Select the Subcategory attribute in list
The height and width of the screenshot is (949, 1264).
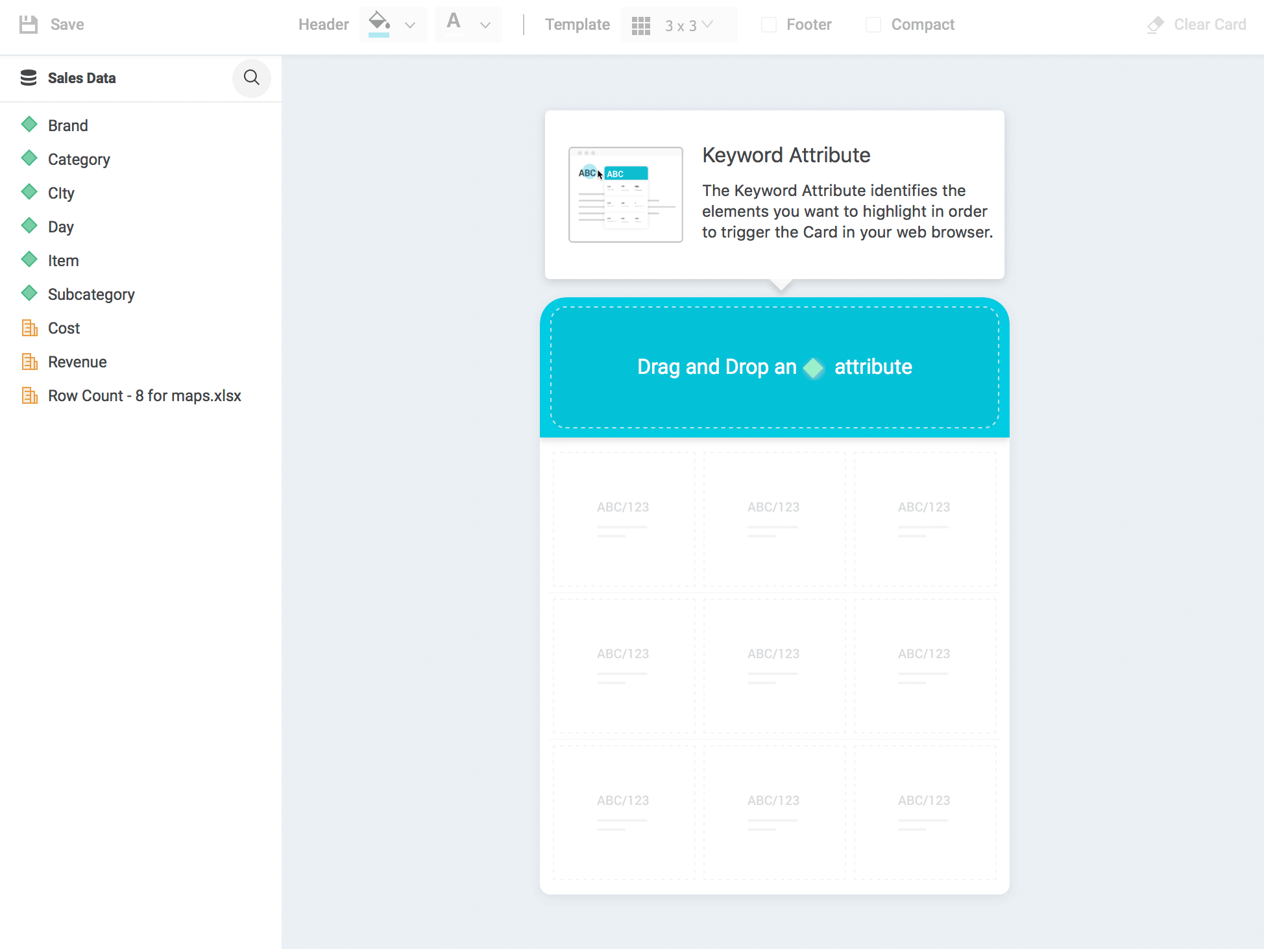[91, 294]
